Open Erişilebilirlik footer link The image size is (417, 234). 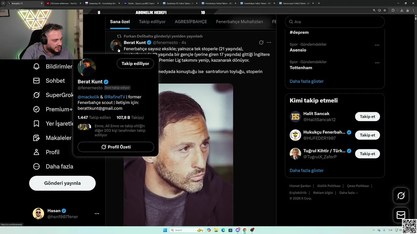tap(298, 193)
